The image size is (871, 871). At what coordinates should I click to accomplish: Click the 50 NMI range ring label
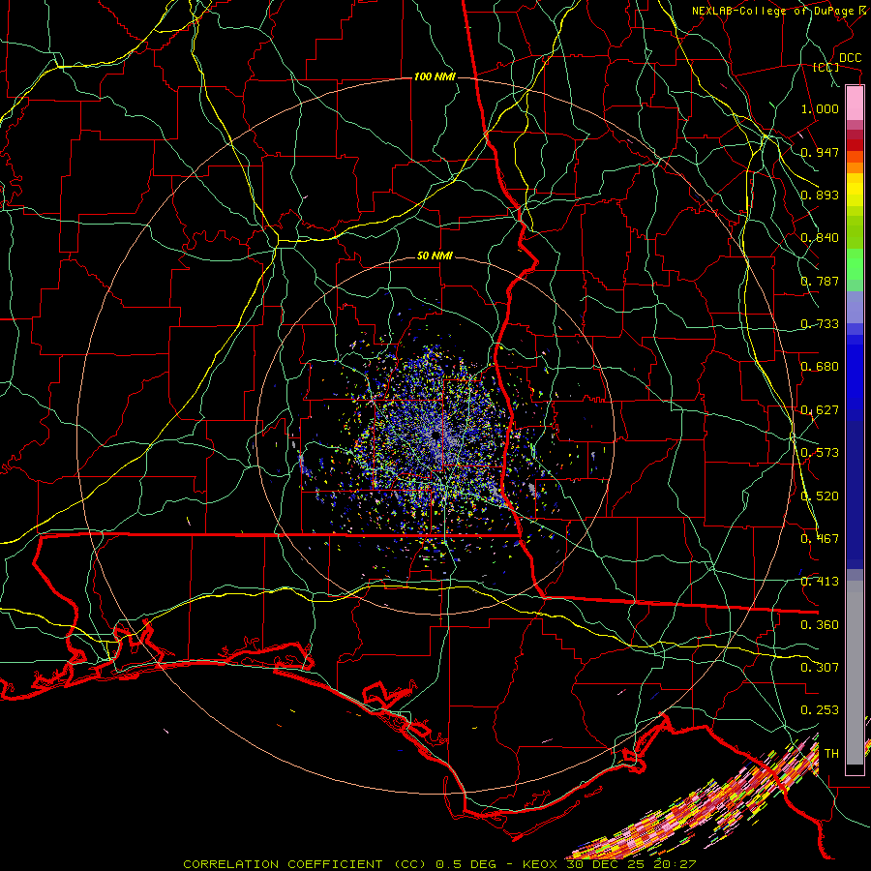click(435, 256)
